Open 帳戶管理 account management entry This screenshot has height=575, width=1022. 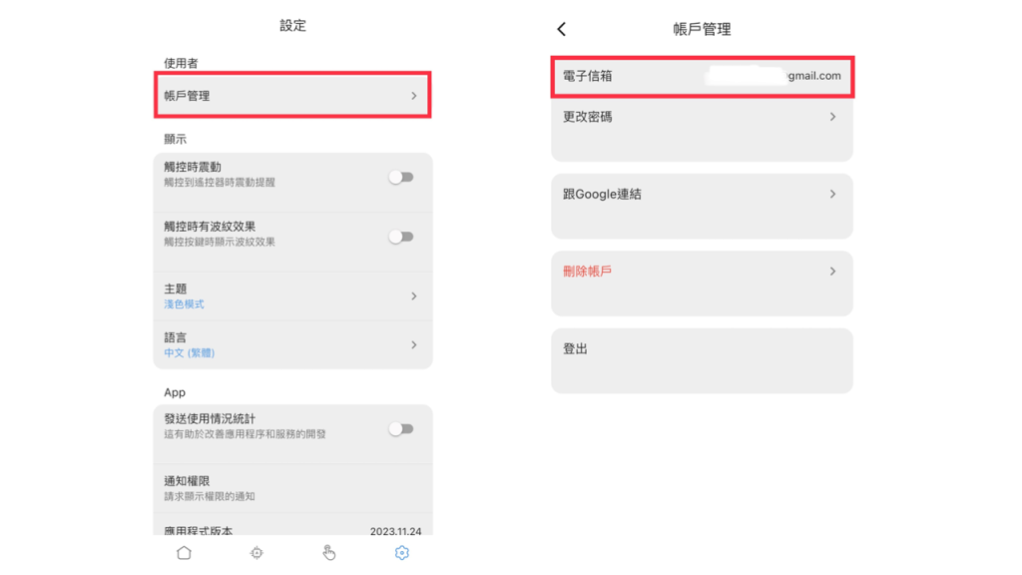pyautogui.click(x=292, y=95)
